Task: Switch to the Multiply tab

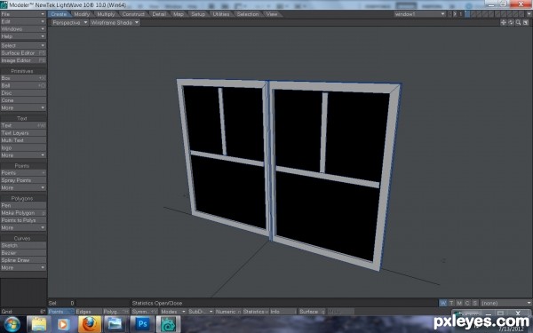Action: click(x=106, y=14)
